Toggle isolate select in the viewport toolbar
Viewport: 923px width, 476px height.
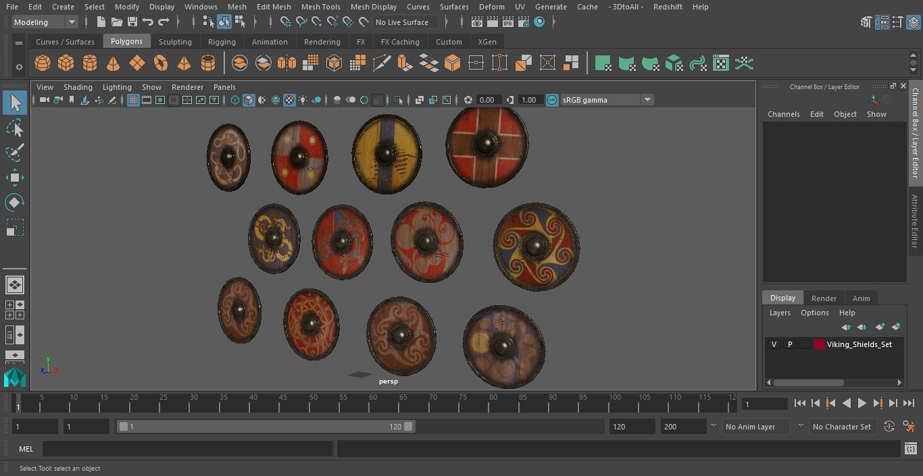399,100
